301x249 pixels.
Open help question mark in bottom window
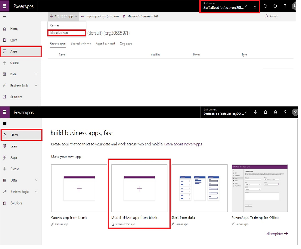285,112
